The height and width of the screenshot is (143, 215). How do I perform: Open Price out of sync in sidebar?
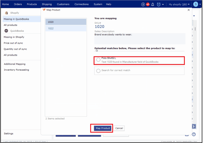13,43
